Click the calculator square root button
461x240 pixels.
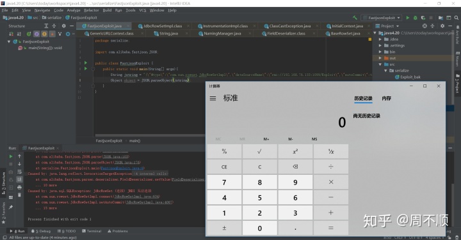[x=259, y=151]
